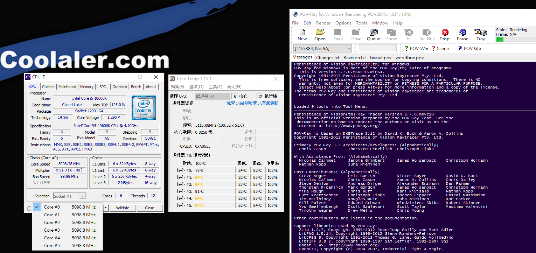Select Core #5 in CPU-Z core list
The width and height of the screenshot is (536, 253).
pos(68,245)
